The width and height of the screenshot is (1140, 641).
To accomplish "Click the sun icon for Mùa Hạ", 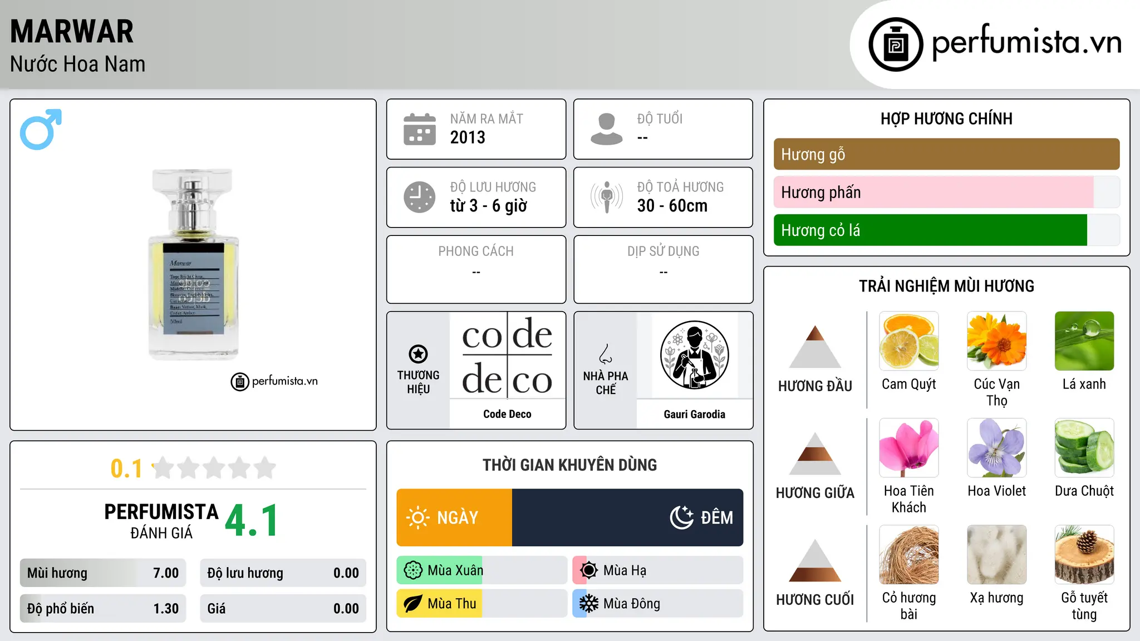I will (x=588, y=570).
